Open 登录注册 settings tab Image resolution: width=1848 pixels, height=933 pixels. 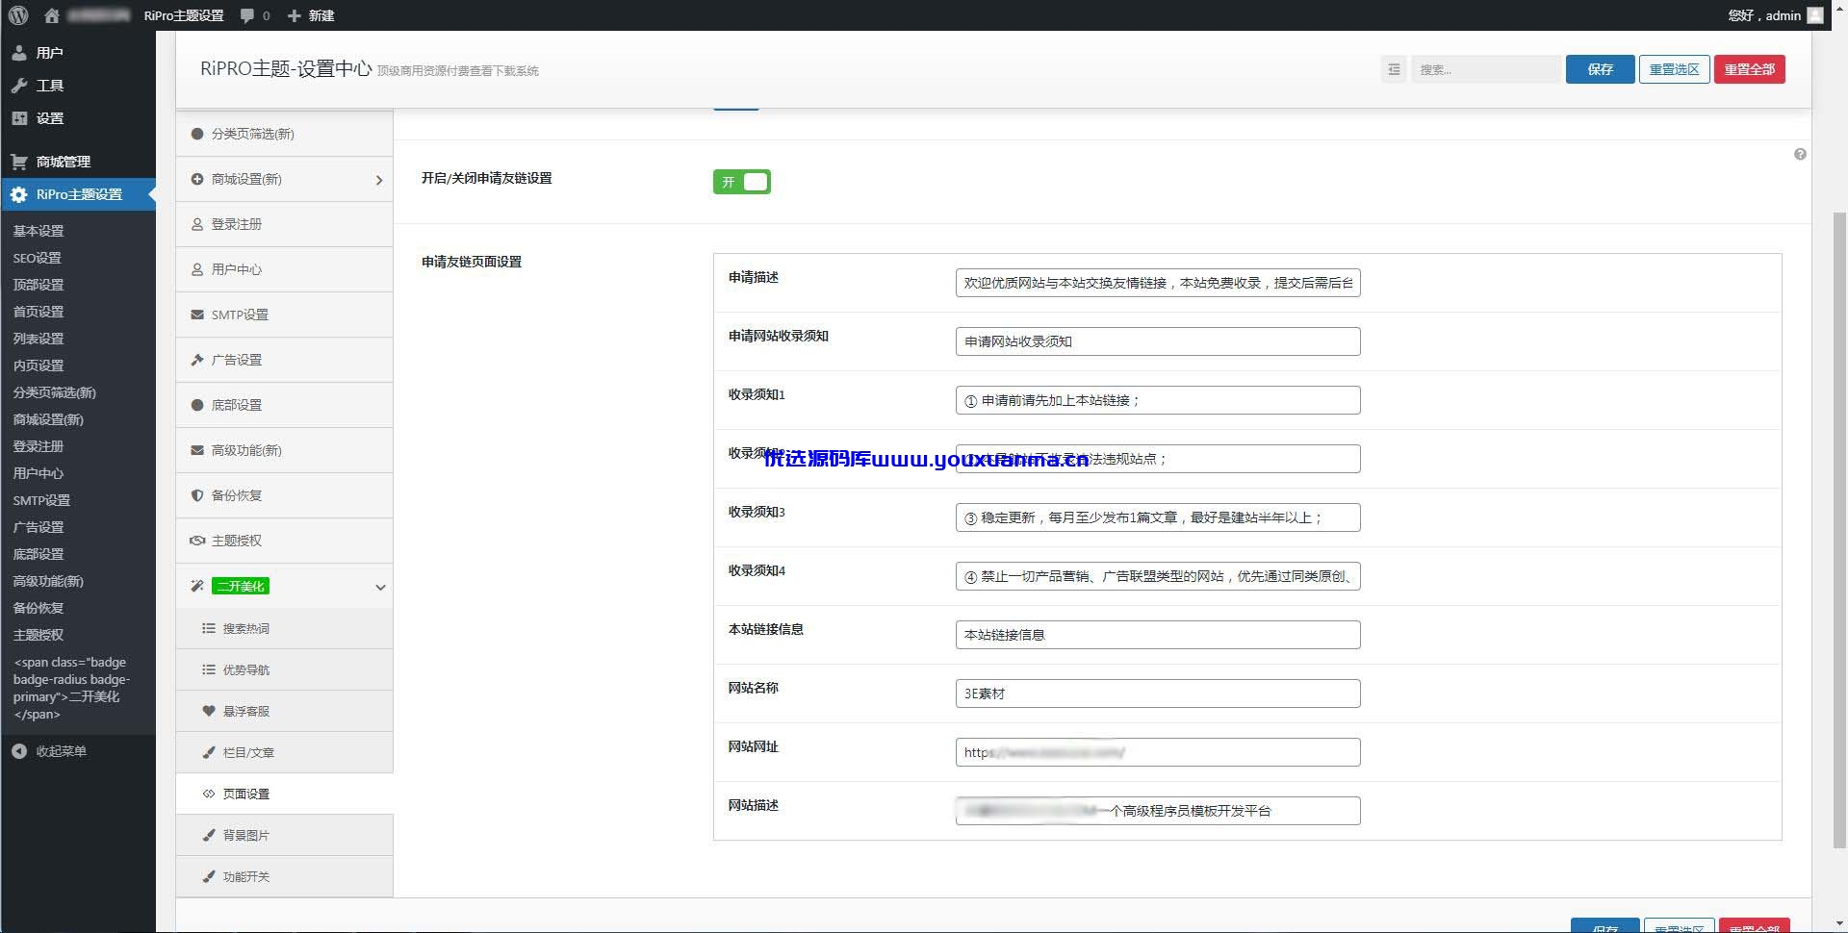[x=285, y=224]
